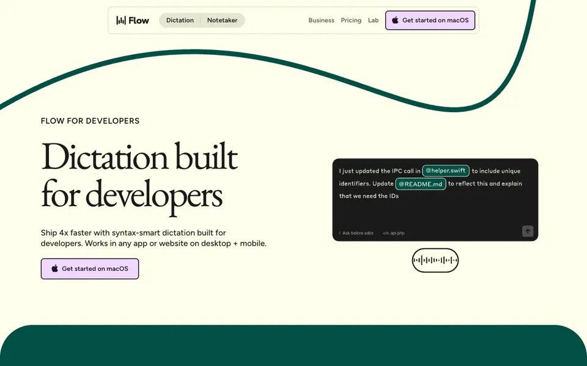The width and height of the screenshot is (587, 366).
Task: Click the voice waveform pill
Action: point(435,260)
